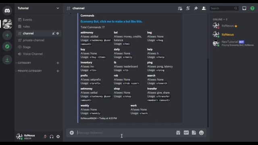The height and width of the screenshot is (145, 258).
Task: Open NexTutorial bot member entry
Action: (233, 43)
